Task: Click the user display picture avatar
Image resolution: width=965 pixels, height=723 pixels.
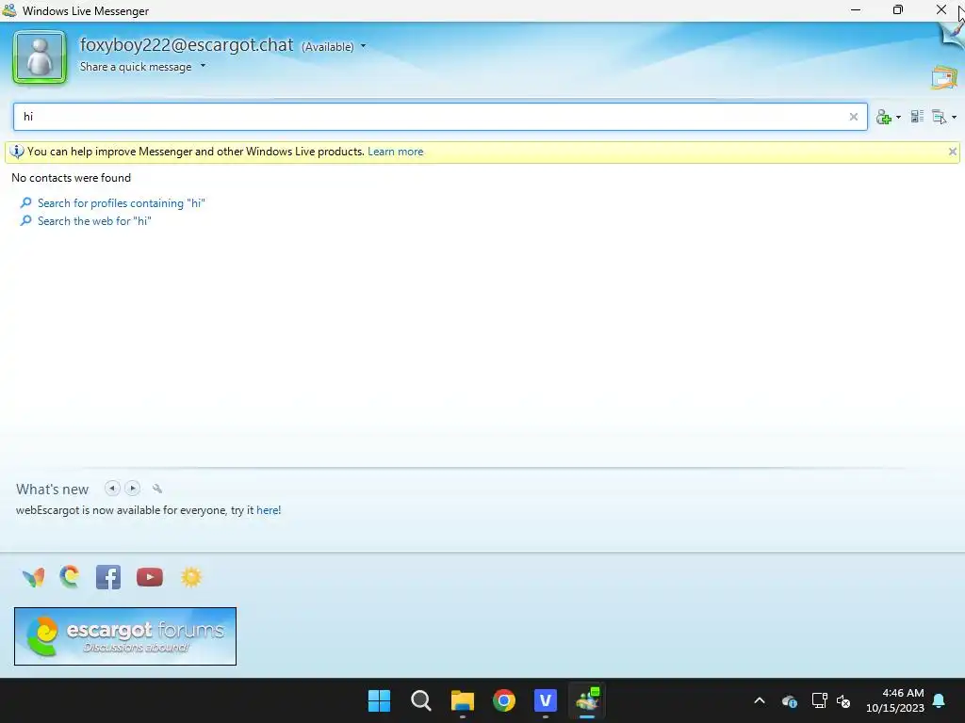Action: (40, 57)
